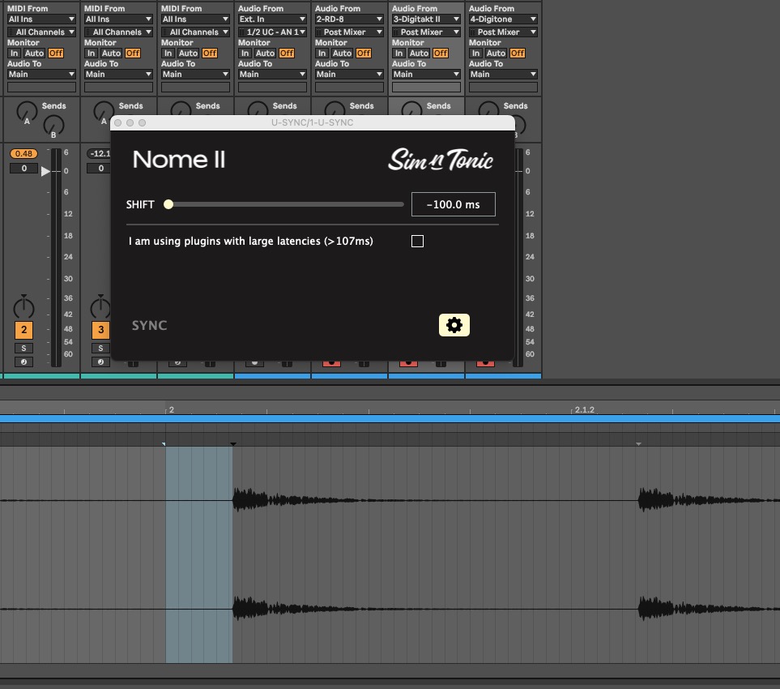Click the -100.0 ms shift value field
Image resolution: width=780 pixels, height=689 pixels.
(x=453, y=204)
